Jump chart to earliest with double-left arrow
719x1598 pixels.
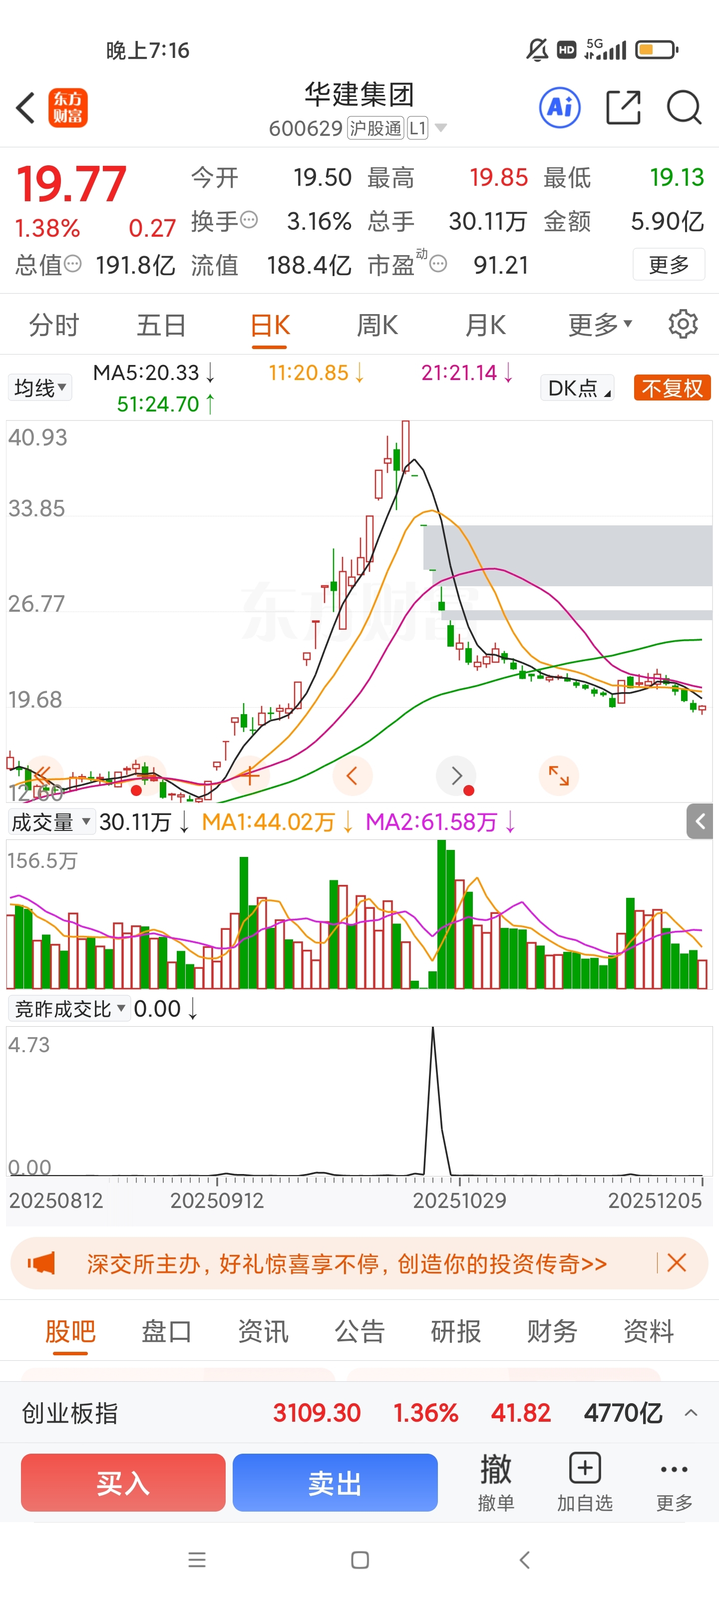coord(43,775)
